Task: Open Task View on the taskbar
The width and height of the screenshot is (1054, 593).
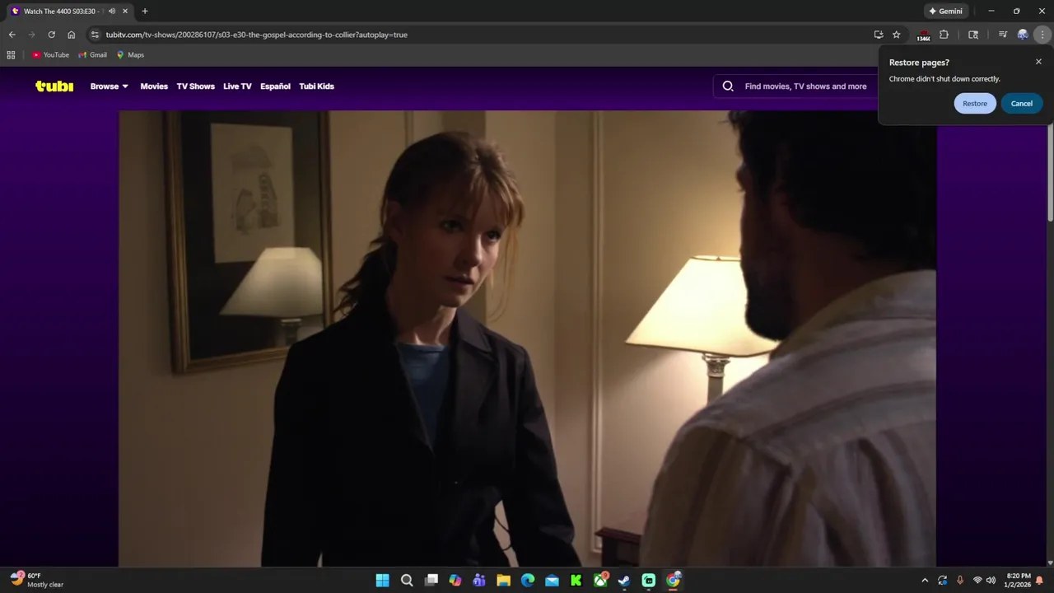Action: [x=431, y=580]
